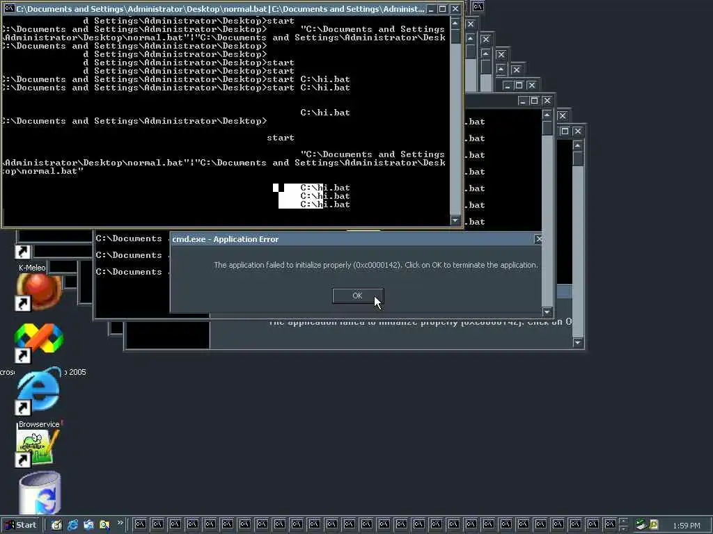Click the K-Meleo label under its desktop icon
Image resolution: width=713 pixels, height=534 pixels.
[32, 268]
